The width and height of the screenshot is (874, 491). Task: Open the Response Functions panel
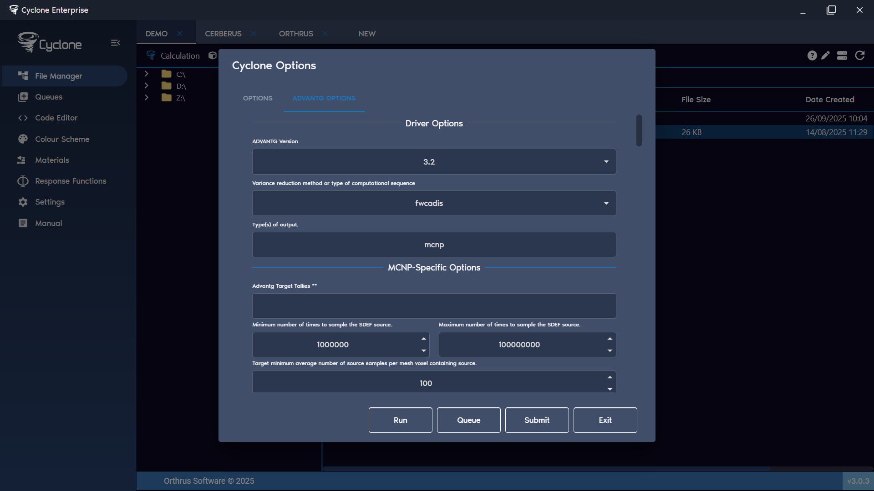(x=70, y=181)
